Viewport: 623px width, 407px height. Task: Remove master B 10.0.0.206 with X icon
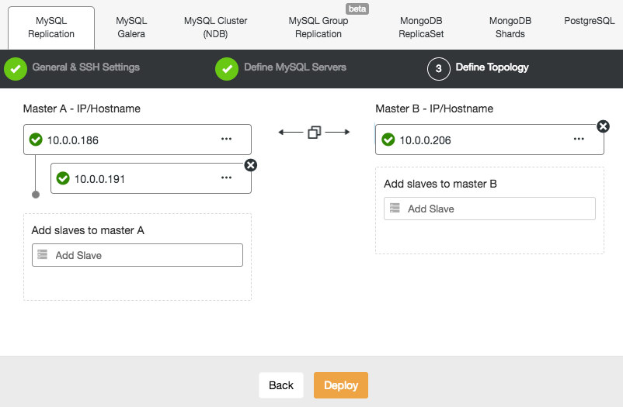coord(603,126)
